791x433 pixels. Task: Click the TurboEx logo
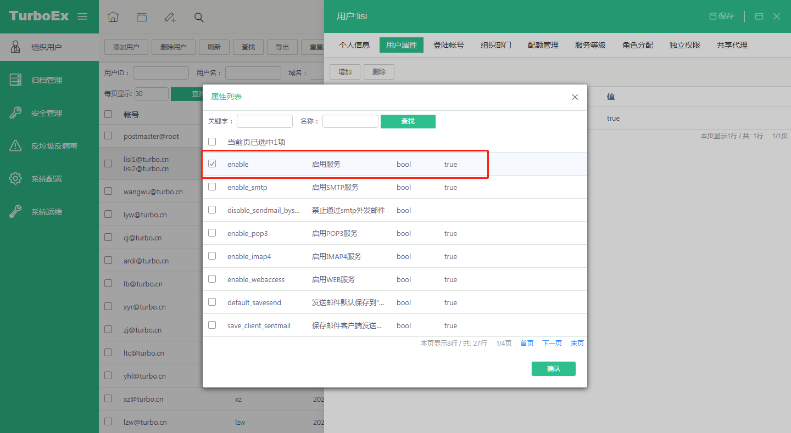tap(39, 16)
